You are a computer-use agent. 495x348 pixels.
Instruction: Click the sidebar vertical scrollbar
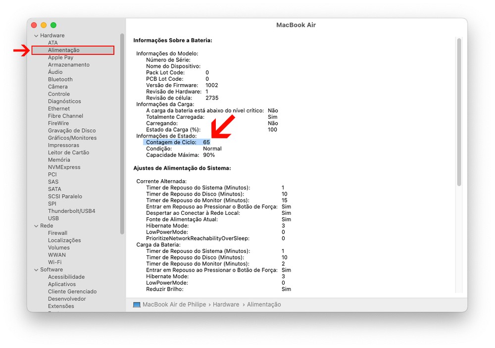tap(122, 134)
